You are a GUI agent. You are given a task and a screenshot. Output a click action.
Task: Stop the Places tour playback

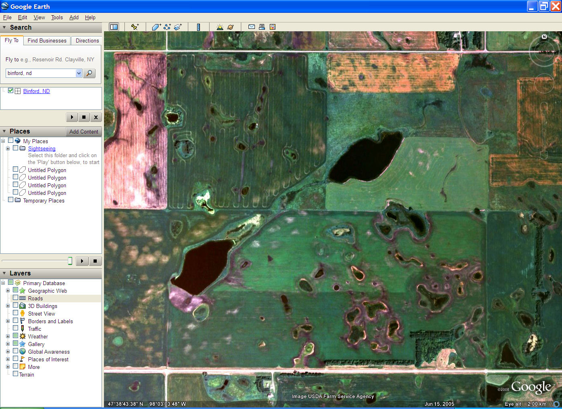pos(95,261)
